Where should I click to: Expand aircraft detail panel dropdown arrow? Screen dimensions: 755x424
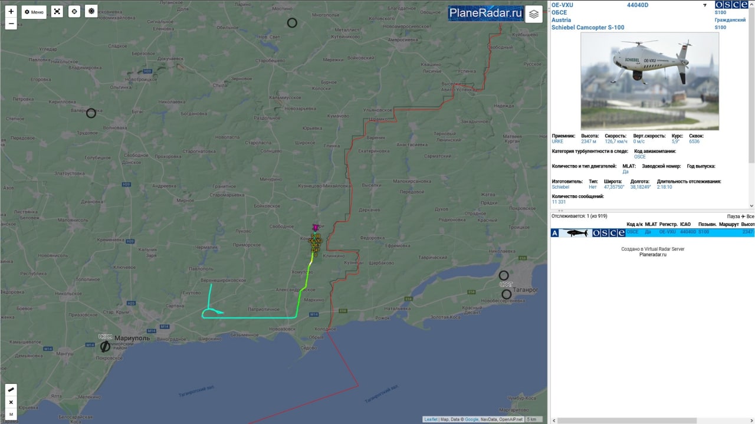705,5
